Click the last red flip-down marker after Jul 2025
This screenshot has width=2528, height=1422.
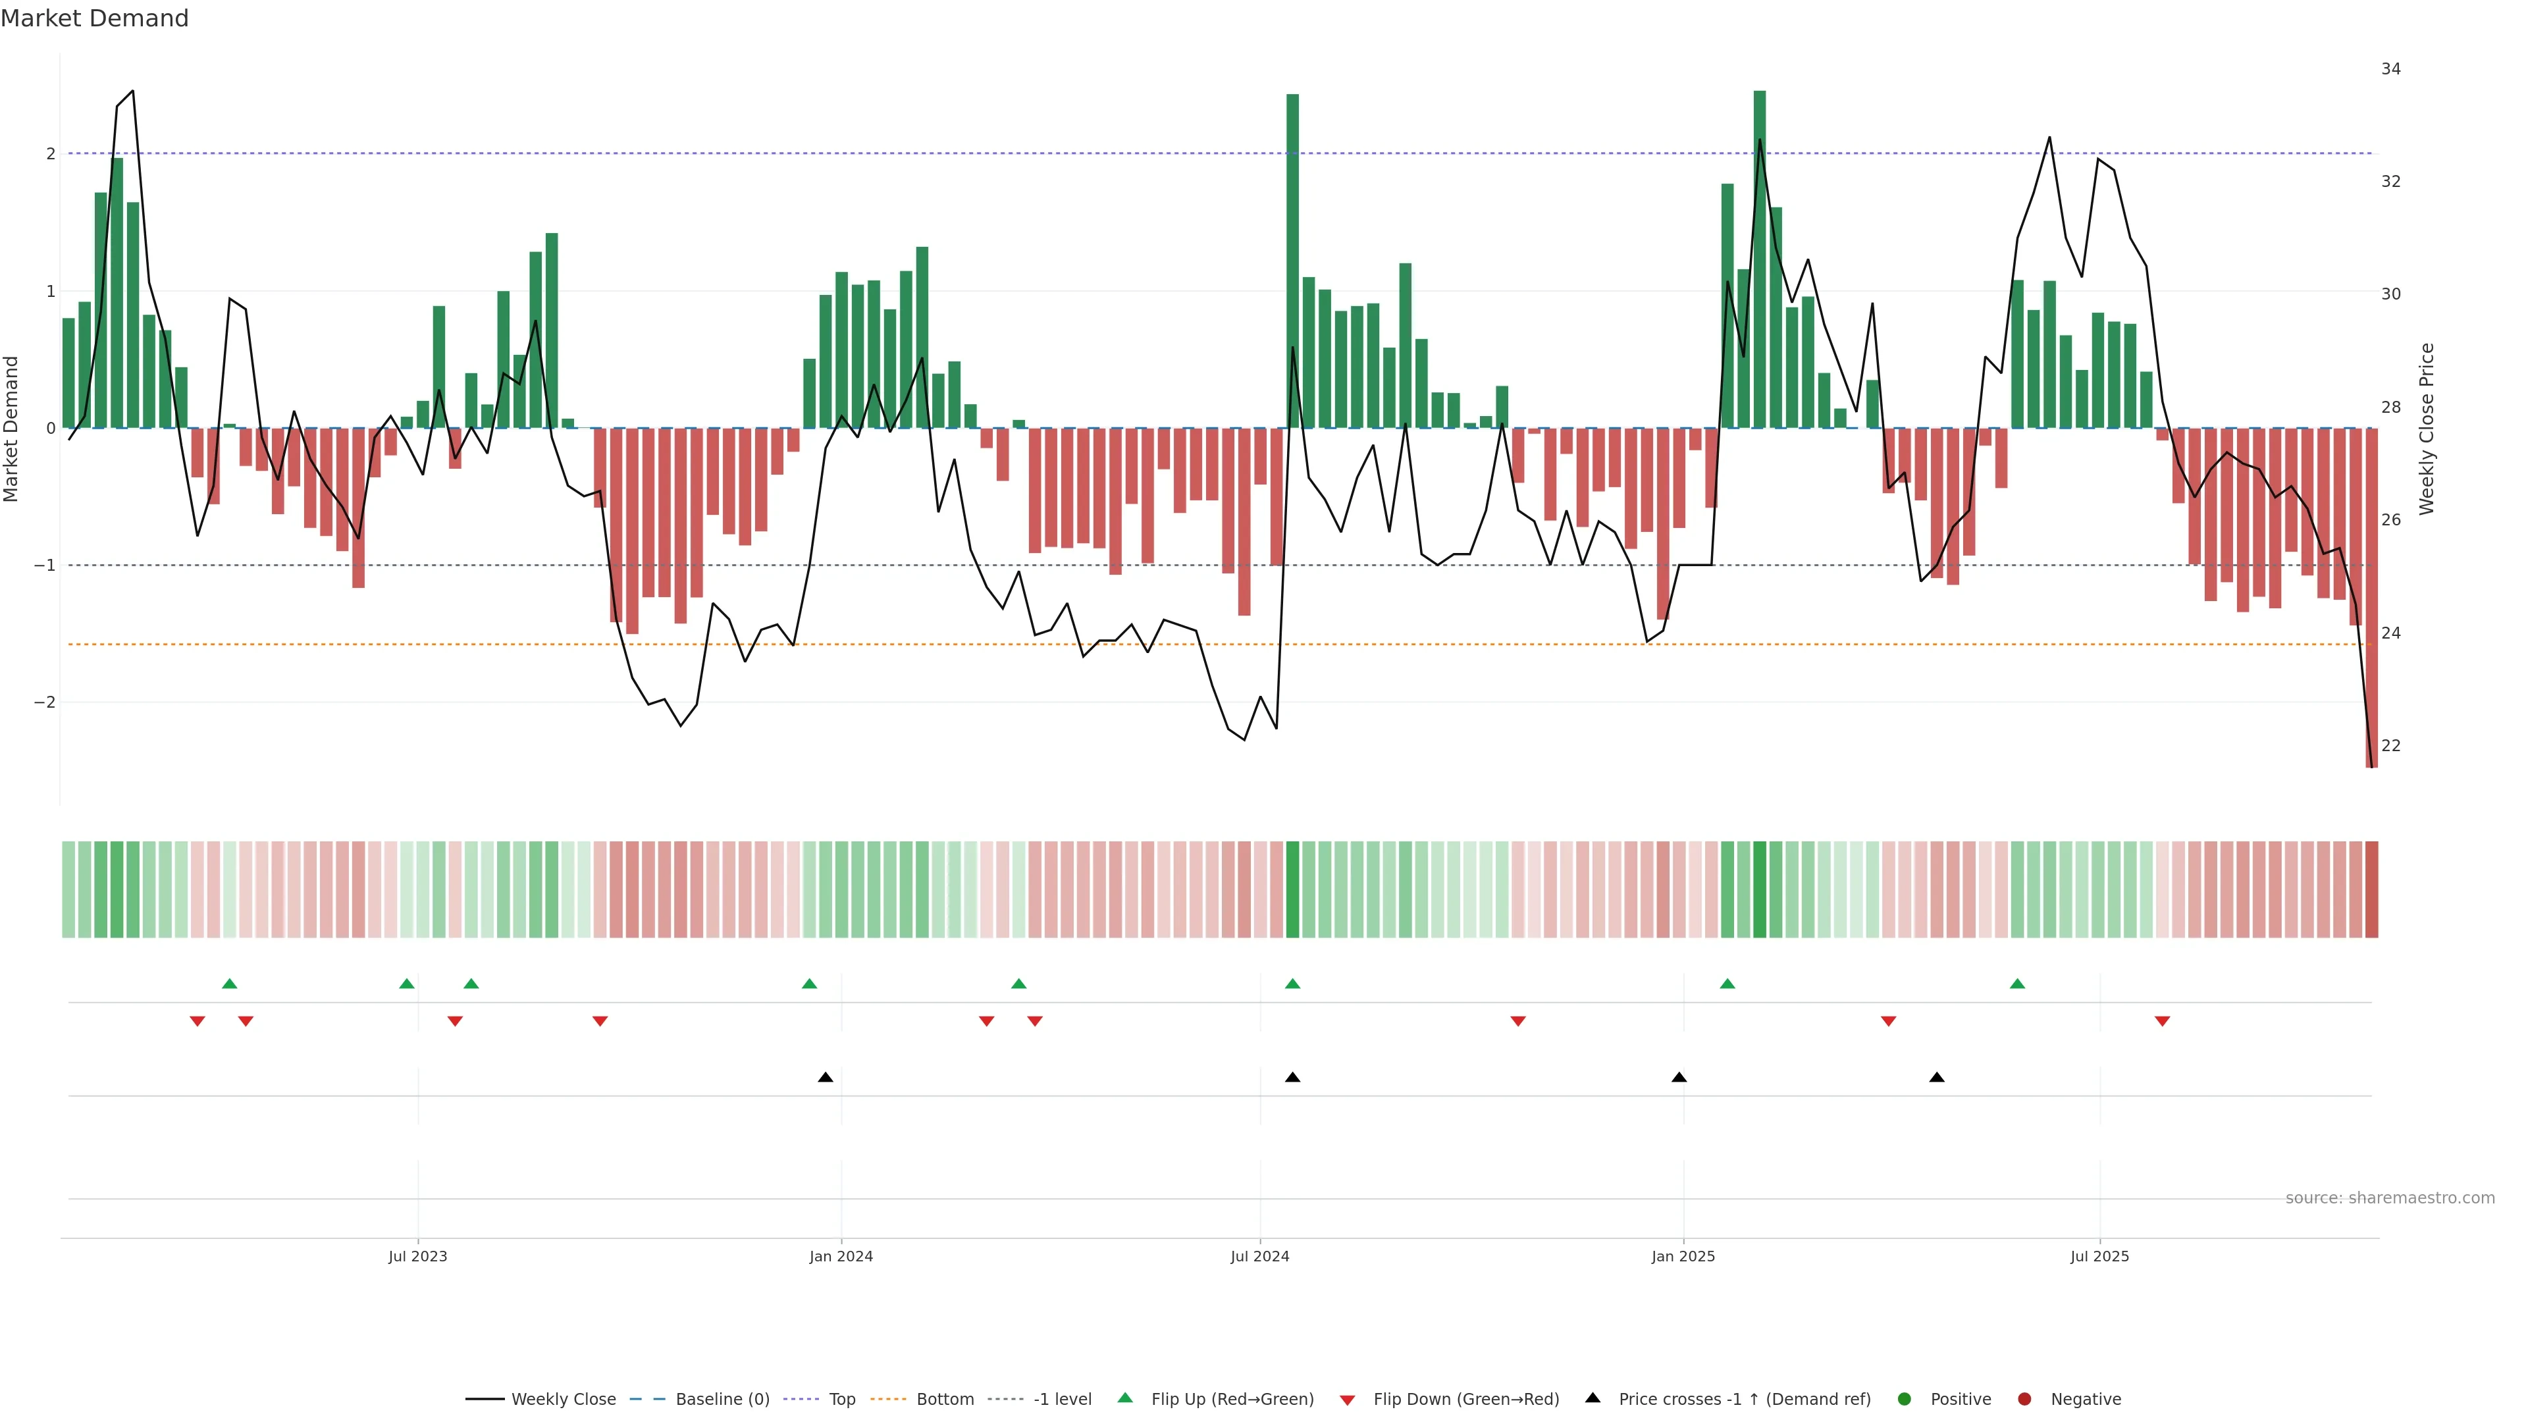tap(2162, 1022)
